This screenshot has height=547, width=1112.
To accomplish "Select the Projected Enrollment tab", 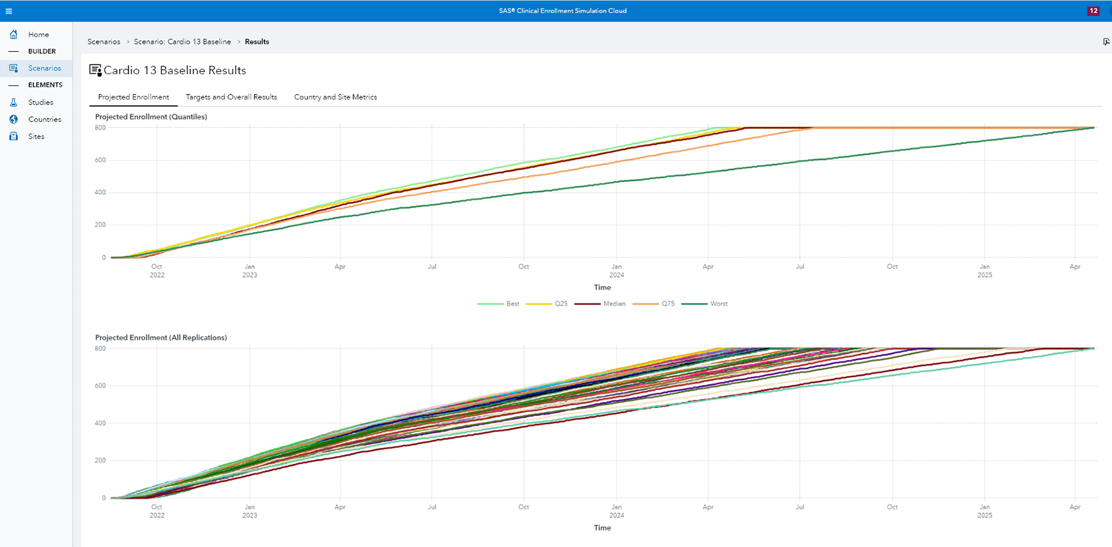I will click(133, 97).
